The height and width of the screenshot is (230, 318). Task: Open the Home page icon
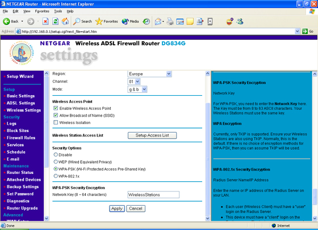pos(65,21)
